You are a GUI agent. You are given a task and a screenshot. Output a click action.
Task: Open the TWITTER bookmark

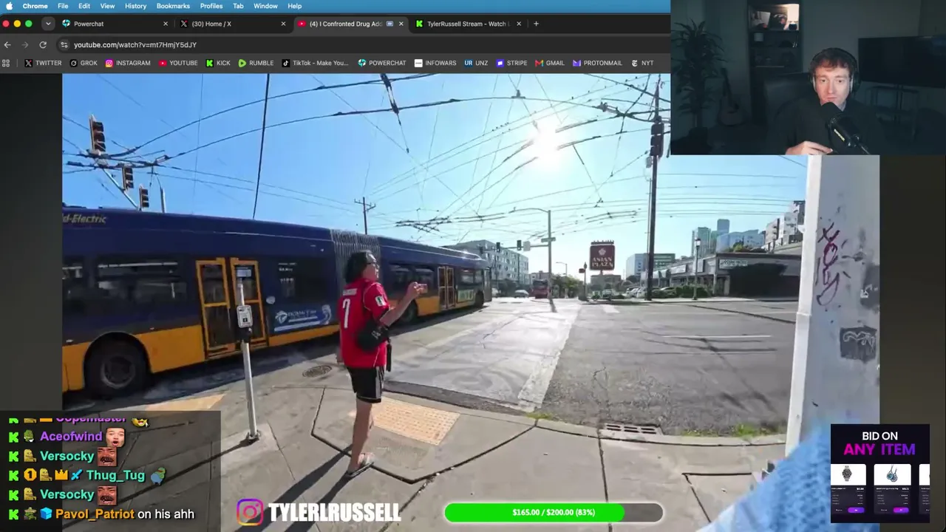tap(43, 63)
